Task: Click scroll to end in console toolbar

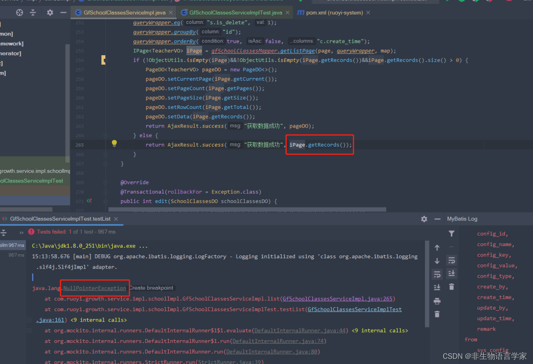Action: [437, 287]
